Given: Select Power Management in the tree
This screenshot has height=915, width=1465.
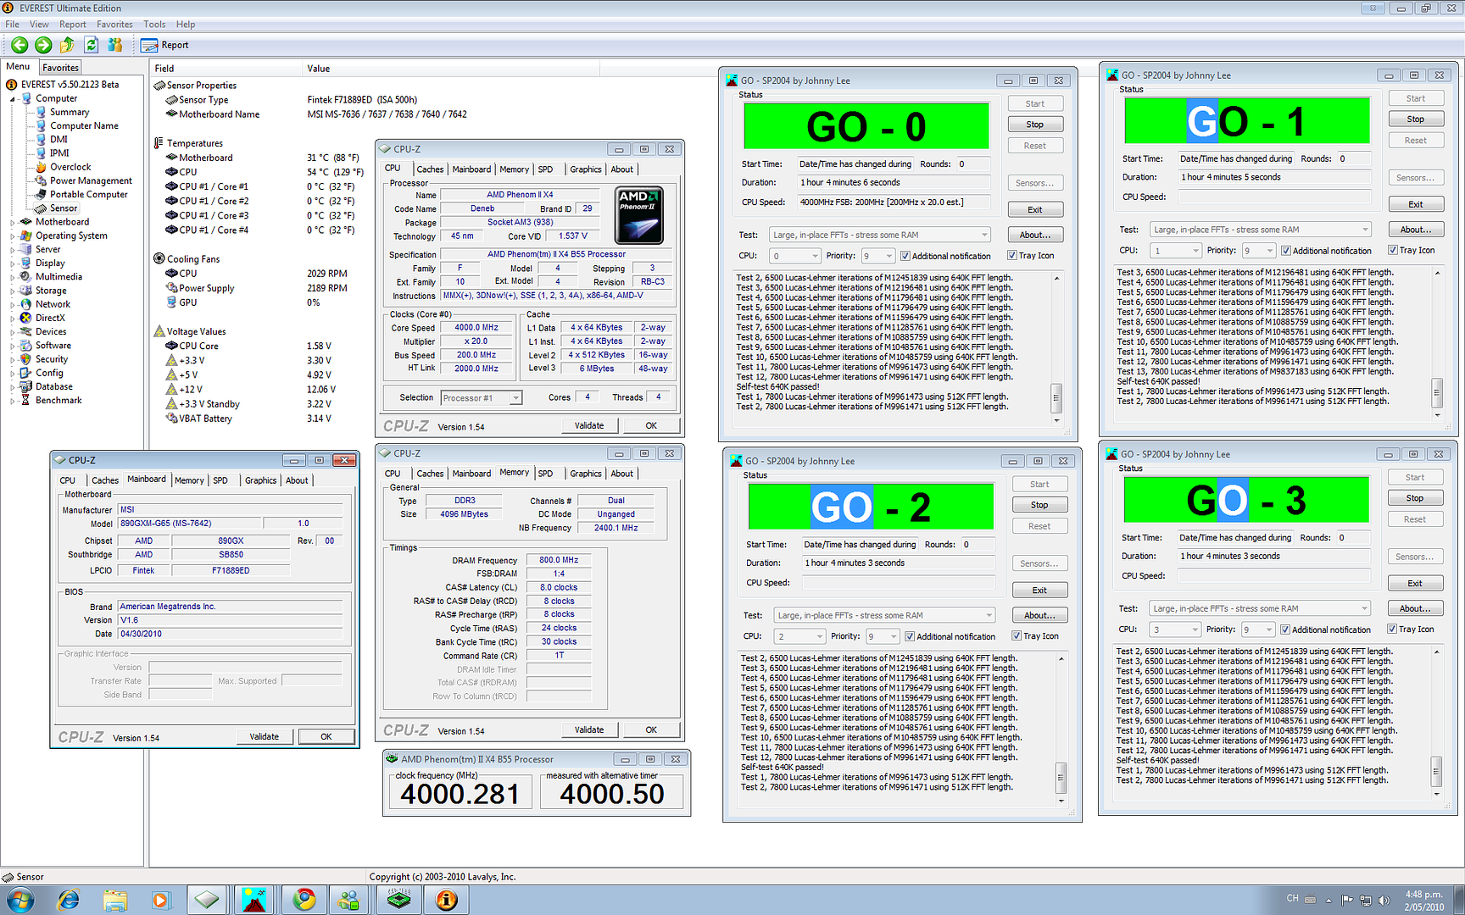Looking at the screenshot, I should tap(91, 180).
